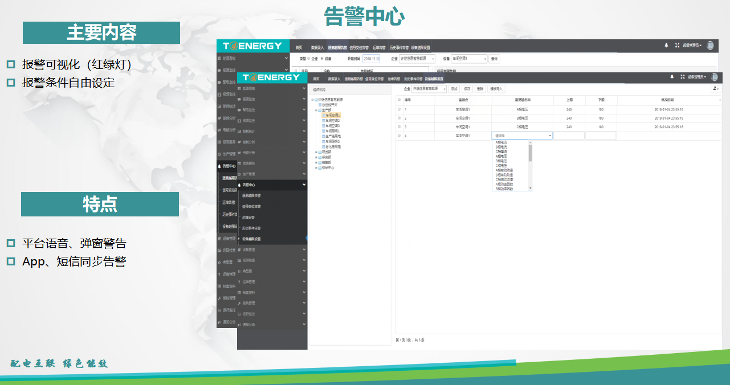
Task: Click the user avatar in front window header
Action: [x=716, y=76]
